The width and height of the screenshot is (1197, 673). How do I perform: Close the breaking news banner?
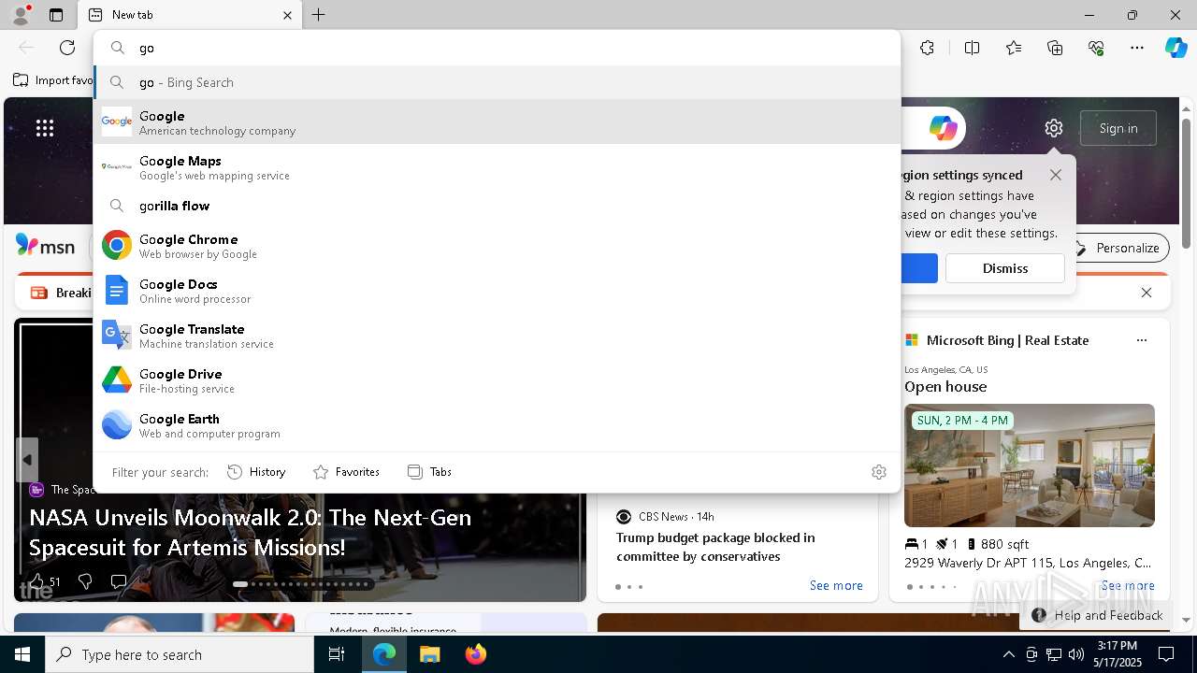[1147, 293]
